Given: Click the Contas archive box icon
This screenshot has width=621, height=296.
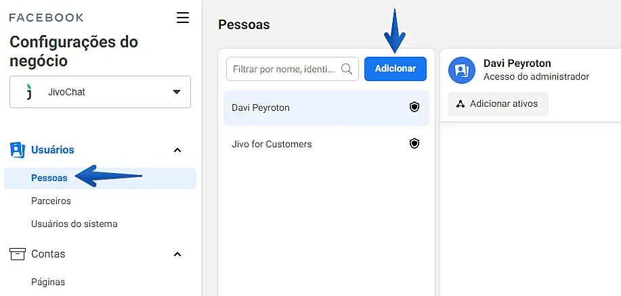Looking at the screenshot, I should point(18,254).
